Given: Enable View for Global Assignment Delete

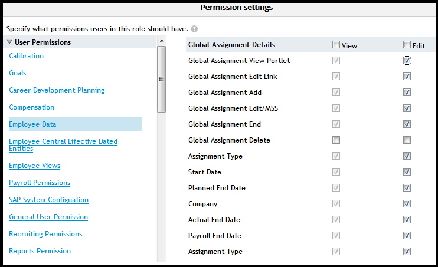Looking at the screenshot, I should click(x=336, y=140).
